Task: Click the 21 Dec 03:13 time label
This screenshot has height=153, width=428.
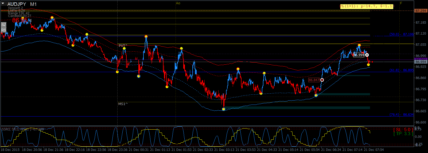Action: click(x=224, y=150)
